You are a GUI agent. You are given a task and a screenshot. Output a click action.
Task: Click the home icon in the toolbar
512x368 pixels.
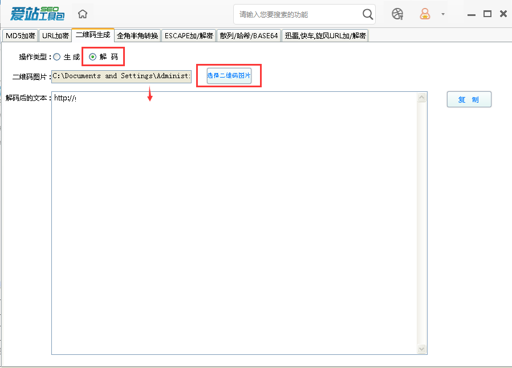point(83,14)
